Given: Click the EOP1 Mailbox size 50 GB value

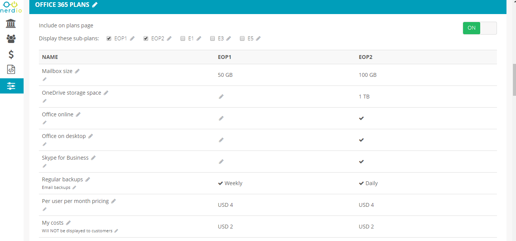Looking at the screenshot, I should pyautogui.click(x=225, y=75).
